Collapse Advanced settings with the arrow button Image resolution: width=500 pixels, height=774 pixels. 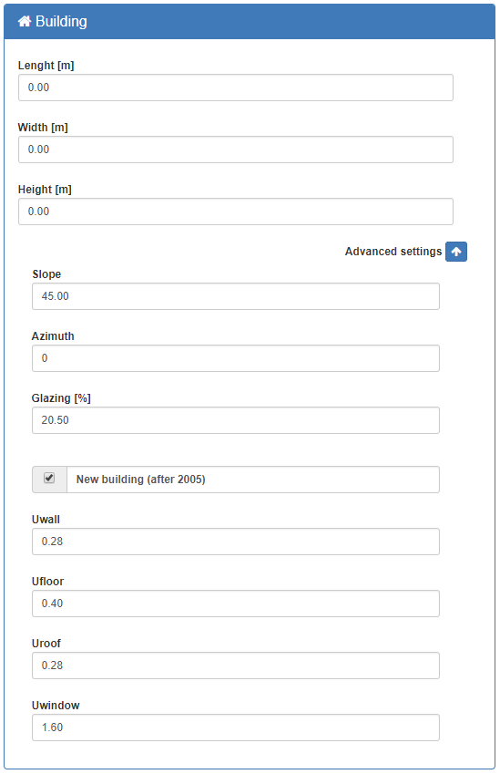pyautogui.click(x=456, y=252)
